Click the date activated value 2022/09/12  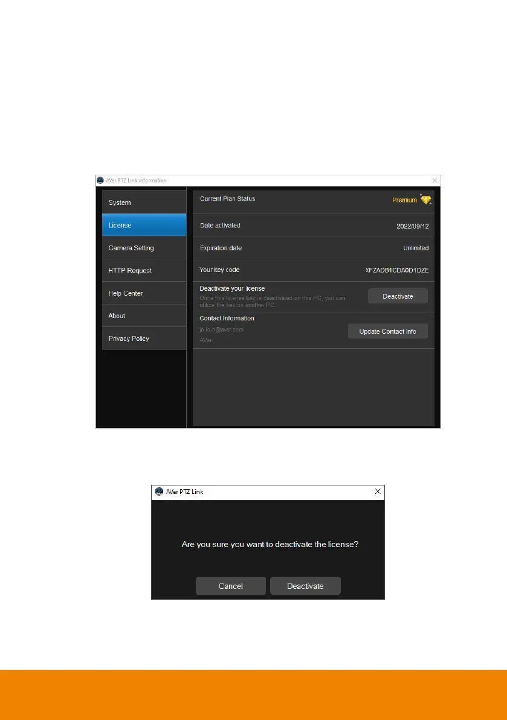click(413, 226)
